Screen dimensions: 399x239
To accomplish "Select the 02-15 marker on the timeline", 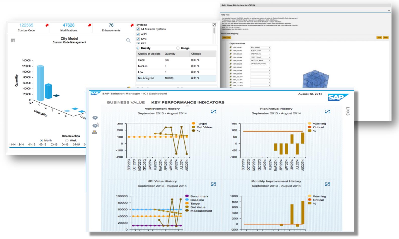I will pos(43,144).
